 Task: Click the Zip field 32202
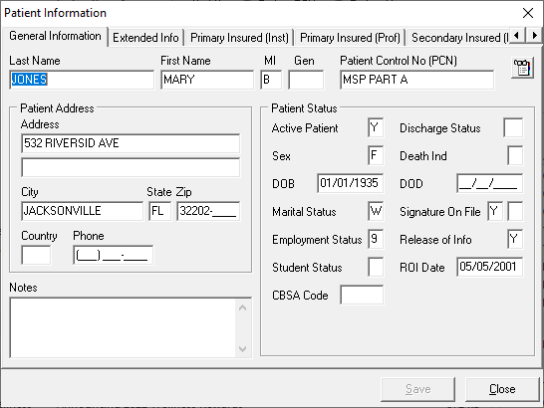point(208,211)
